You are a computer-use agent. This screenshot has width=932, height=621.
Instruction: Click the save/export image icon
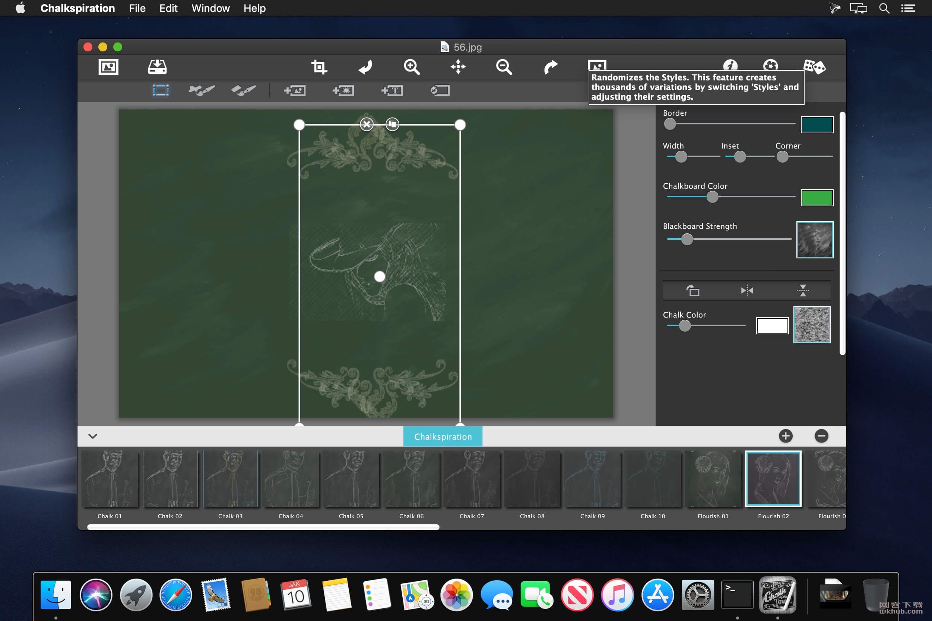tap(157, 67)
